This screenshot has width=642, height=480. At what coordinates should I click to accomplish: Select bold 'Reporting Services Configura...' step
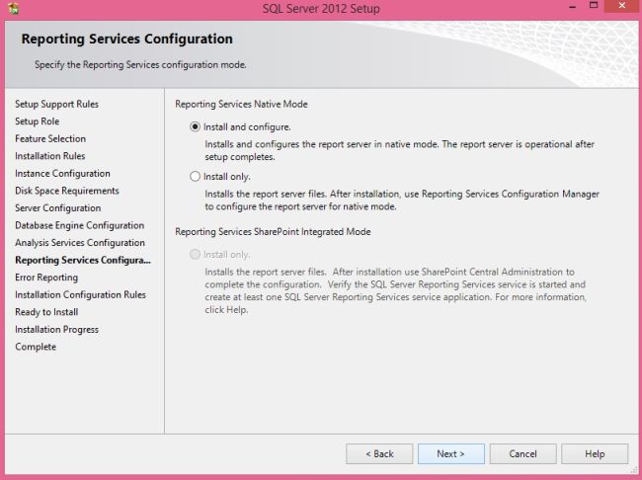click(x=83, y=260)
